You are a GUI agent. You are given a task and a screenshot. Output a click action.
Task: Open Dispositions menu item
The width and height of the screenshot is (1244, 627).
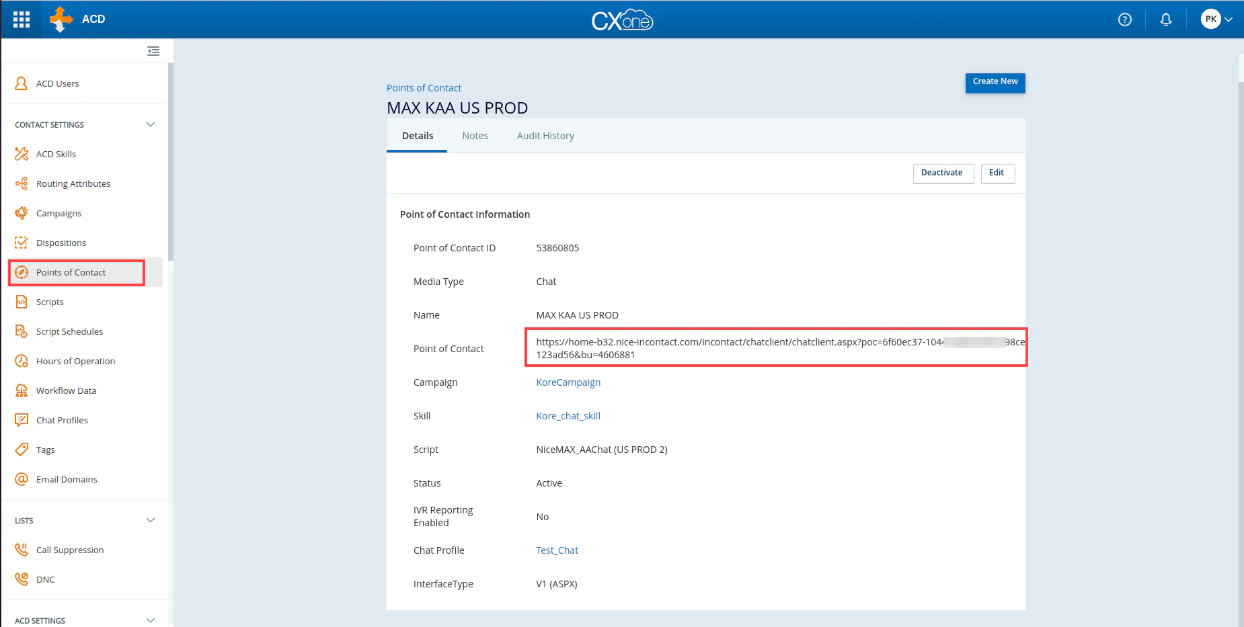[x=61, y=243]
